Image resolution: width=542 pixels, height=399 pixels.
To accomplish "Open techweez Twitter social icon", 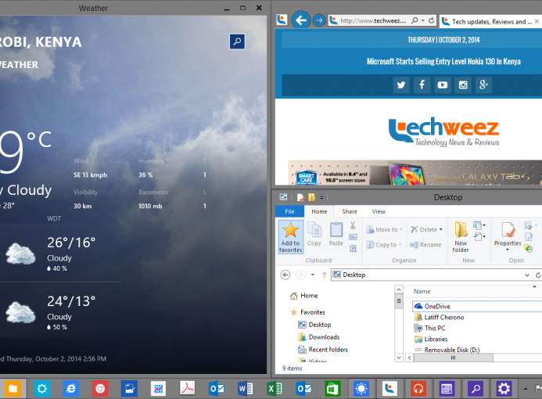I will [401, 84].
